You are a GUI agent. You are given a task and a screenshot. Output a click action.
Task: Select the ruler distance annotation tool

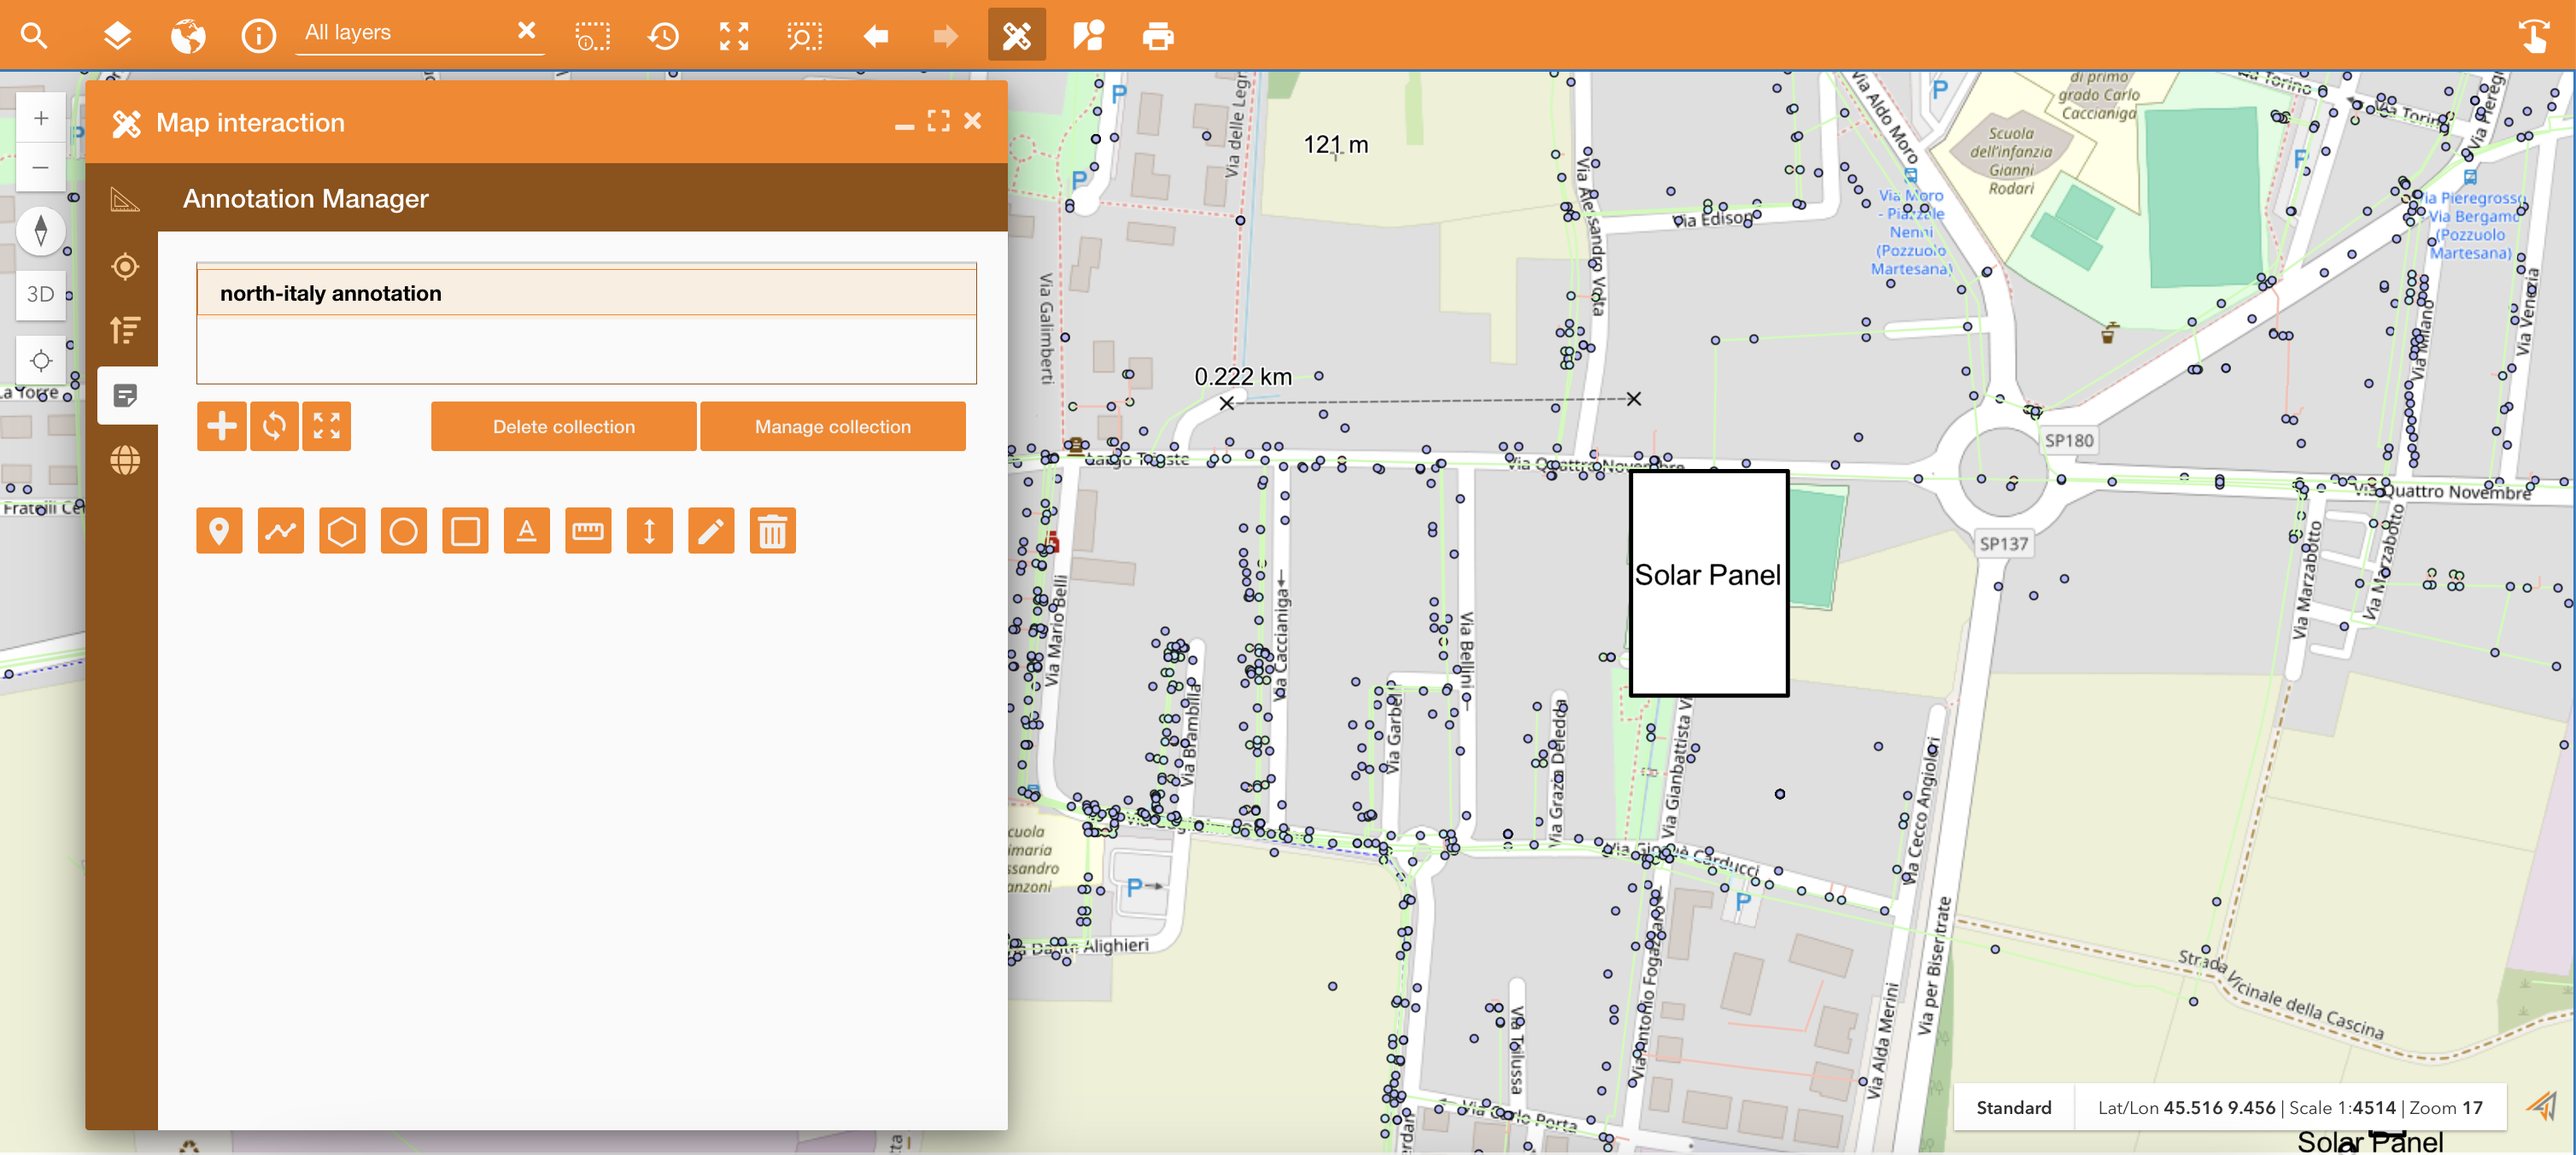tap(588, 531)
